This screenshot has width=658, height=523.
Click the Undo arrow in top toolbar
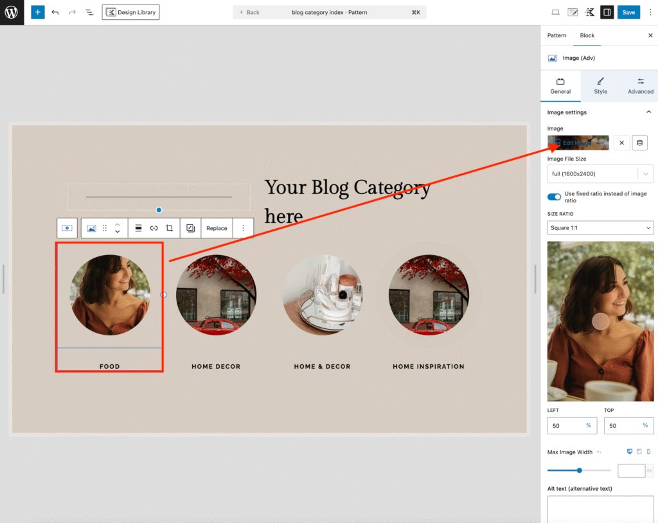pyautogui.click(x=55, y=12)
